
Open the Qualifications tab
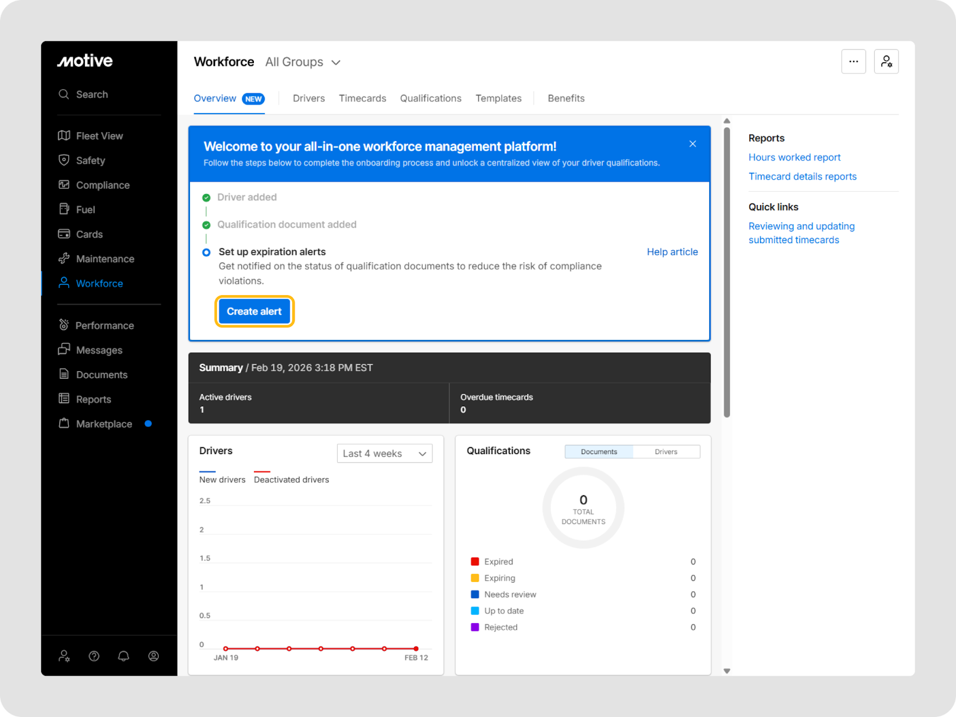[430, 99]
